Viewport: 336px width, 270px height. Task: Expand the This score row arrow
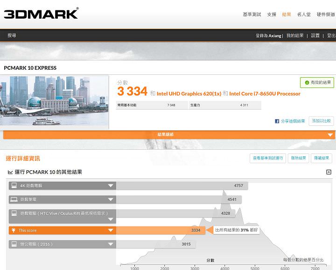(x=111, y=230)
